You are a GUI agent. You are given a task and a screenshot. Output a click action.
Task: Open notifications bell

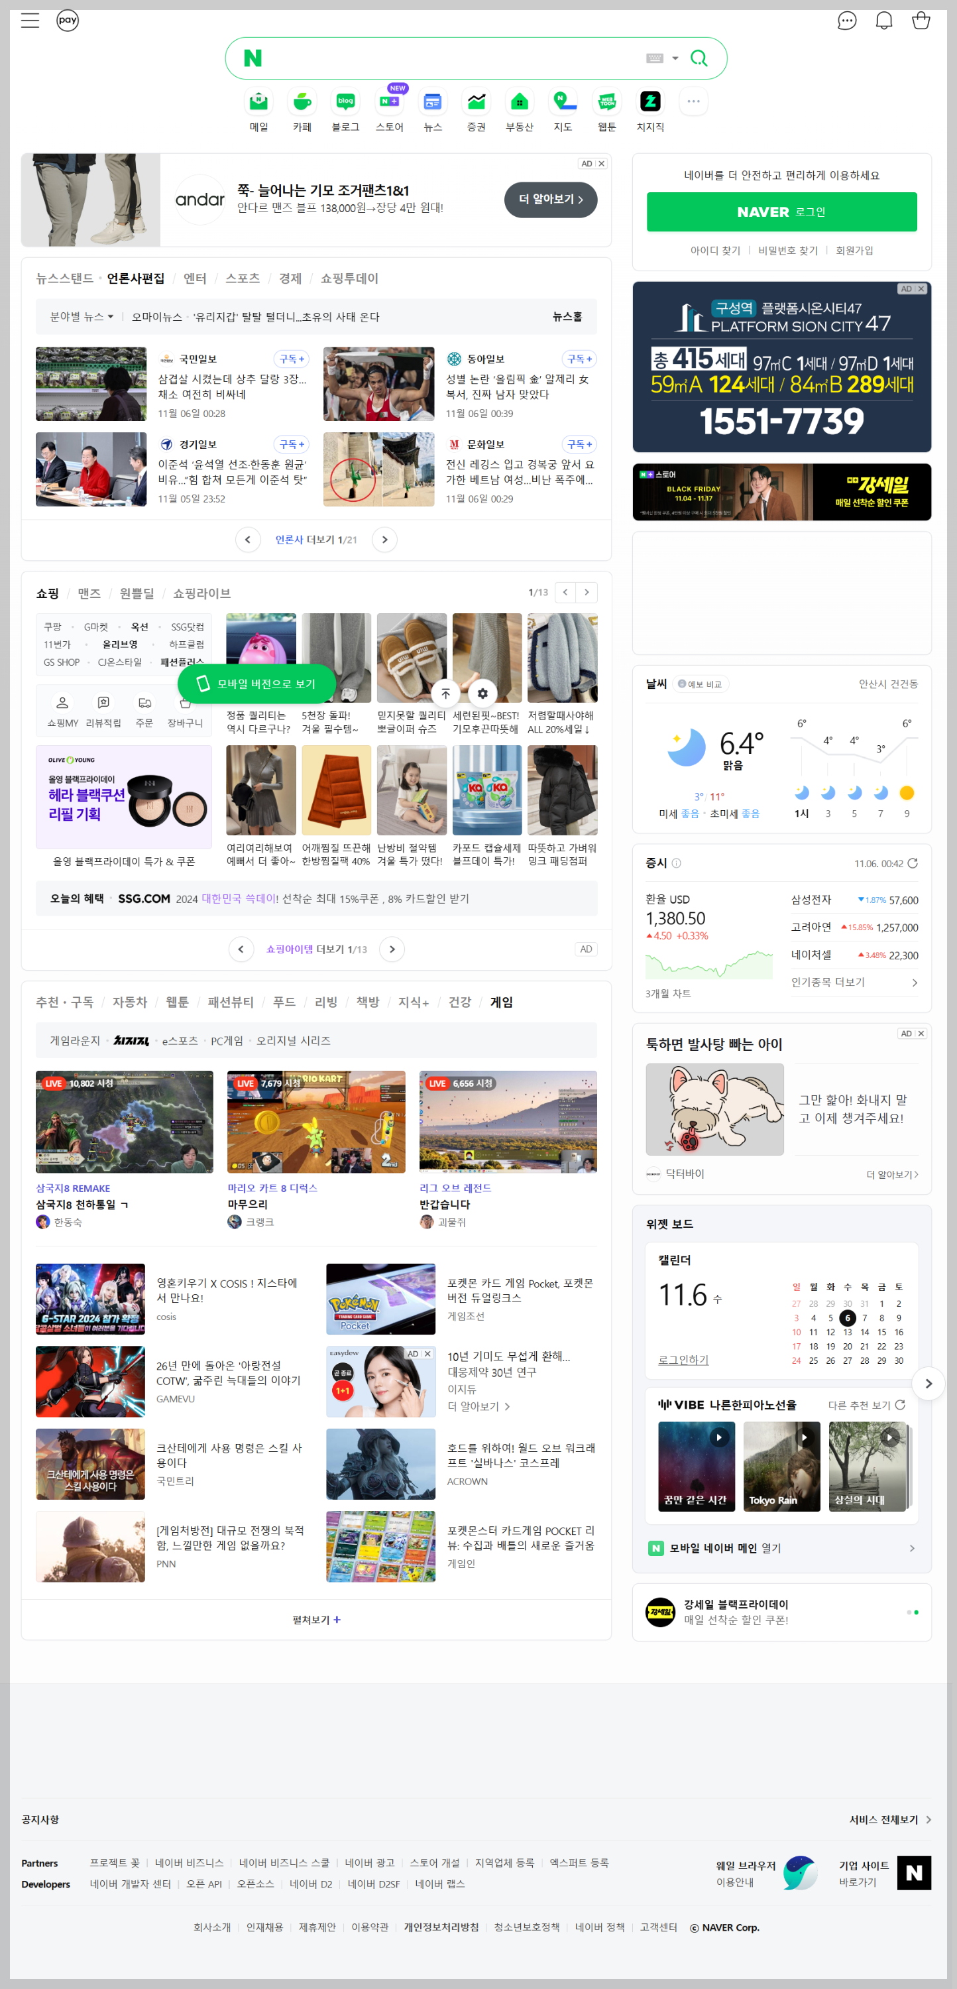tap(883, 21)
